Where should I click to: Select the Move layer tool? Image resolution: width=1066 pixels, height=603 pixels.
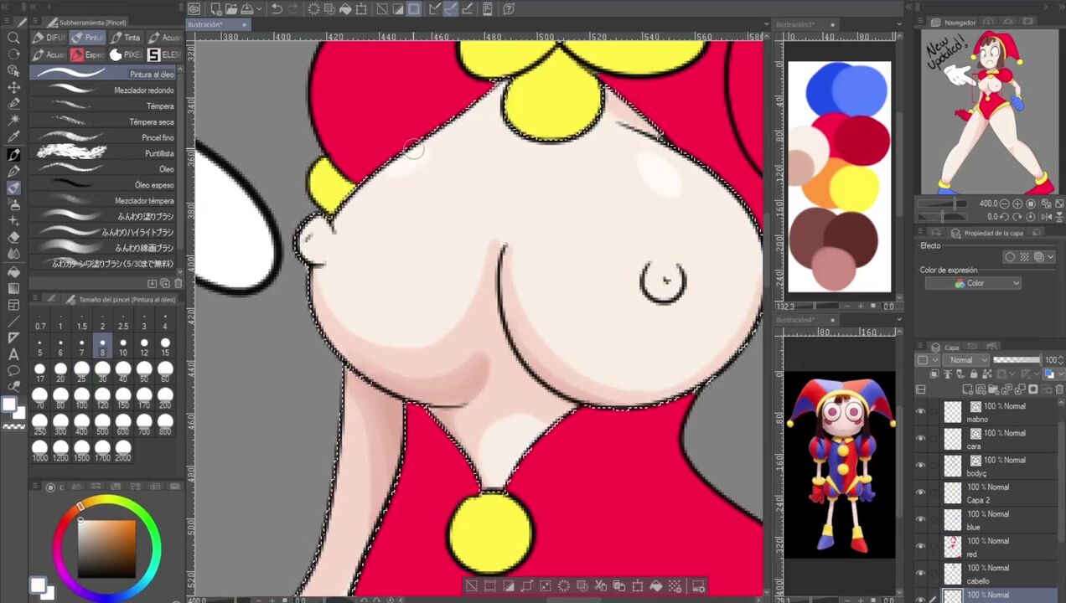coord(13,88)
